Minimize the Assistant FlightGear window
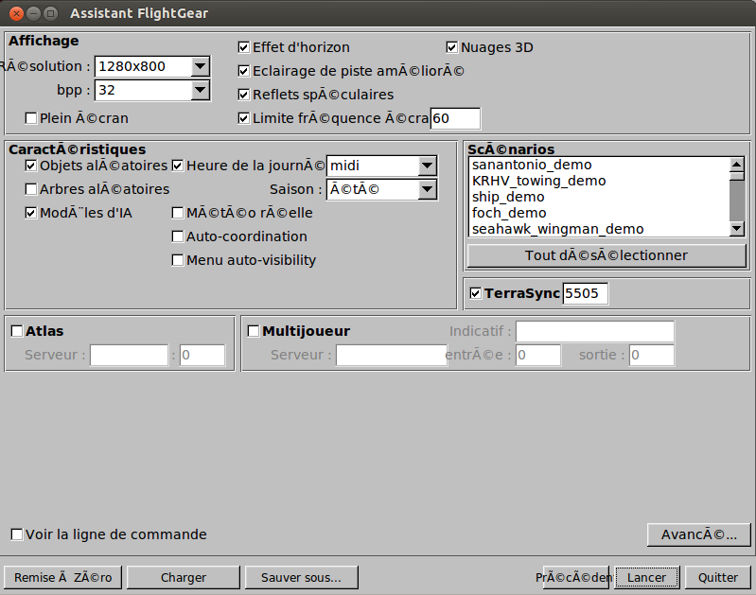The height and width of the screenshot is (595, 756). [x=33, y=13]
